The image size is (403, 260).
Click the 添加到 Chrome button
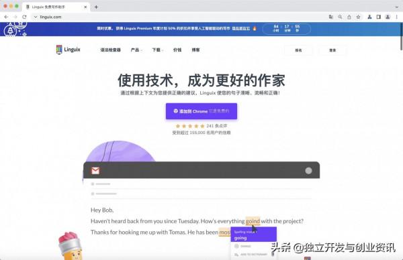click(x=201, y=111)
